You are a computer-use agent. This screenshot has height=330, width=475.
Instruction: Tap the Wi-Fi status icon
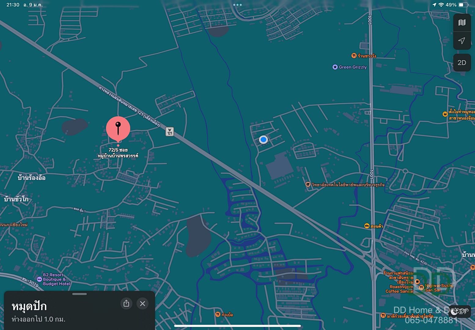(x=441, y=5)
